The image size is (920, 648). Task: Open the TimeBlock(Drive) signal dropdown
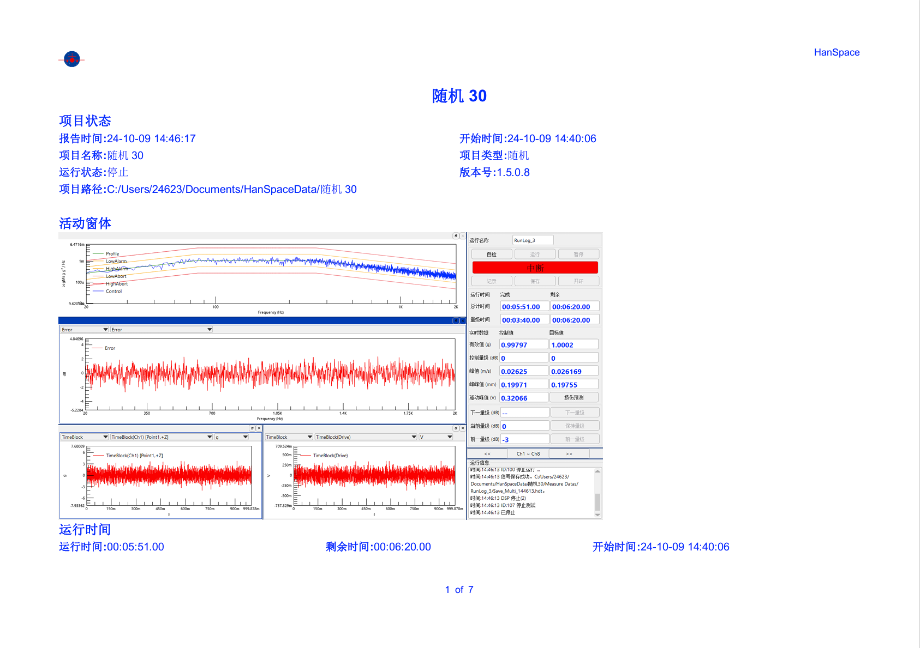(x=366, y=437)
